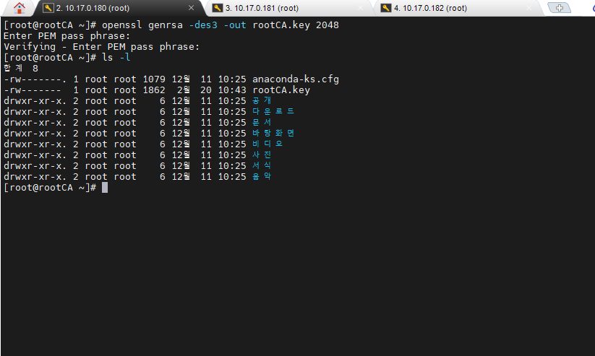Click the key icon on 10.17.0.180 tab
Screen dimensions: 595x356
[48, 8]
